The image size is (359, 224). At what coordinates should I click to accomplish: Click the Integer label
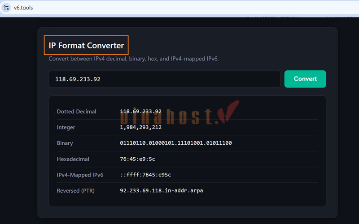pos(66,127)
